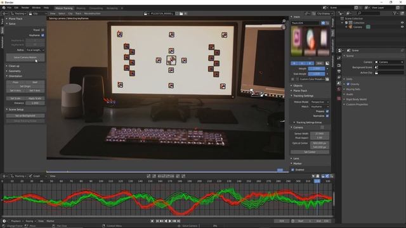Open the movie clip browse icon

point(146,13)
